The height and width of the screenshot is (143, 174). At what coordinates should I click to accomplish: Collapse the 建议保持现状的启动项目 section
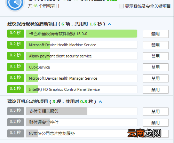click(109, 24)
